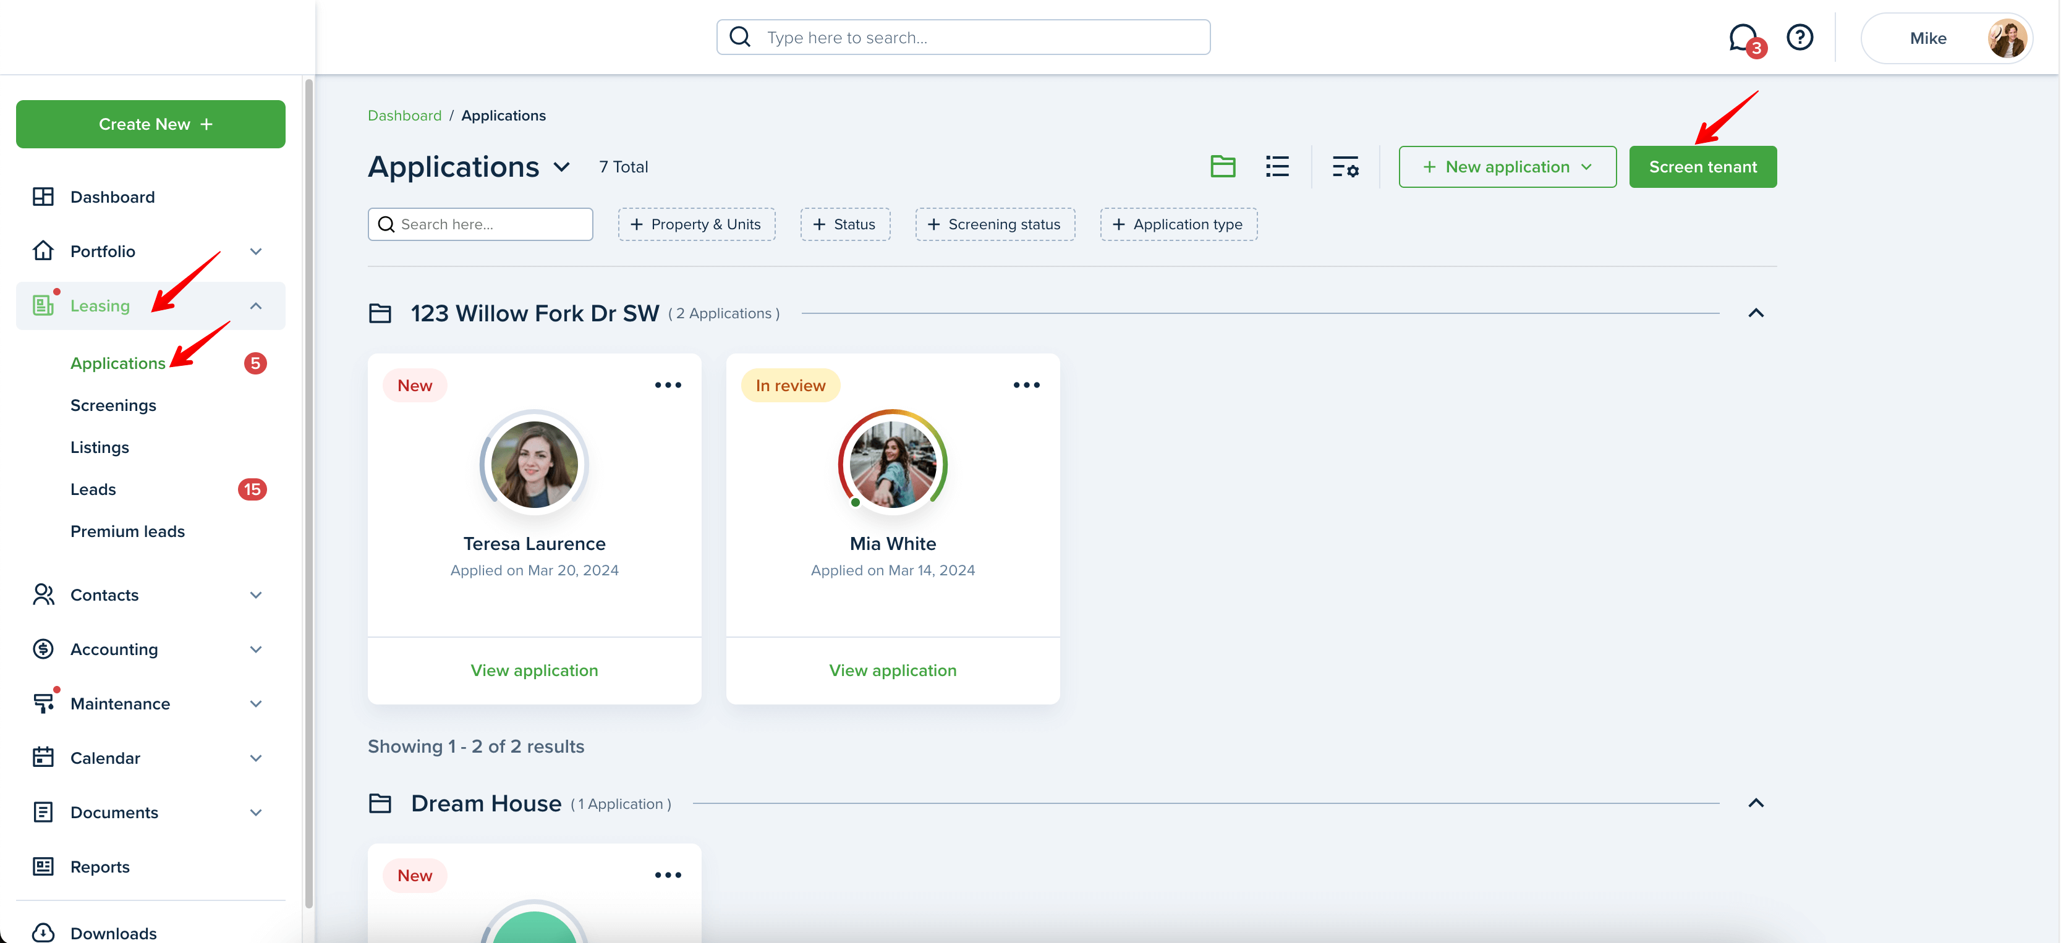Add a Property & Units filter
This screenshot has width=2061, height=943.
click(696, 224)
